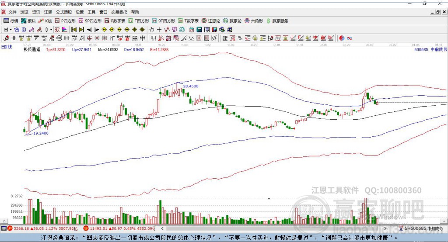Open the calendar icon
The width and height of the screenshot is (448, 242).
pyautogui.click(x=192, y=30)
